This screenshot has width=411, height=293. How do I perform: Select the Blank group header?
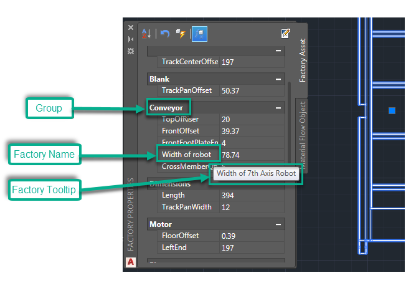(x=216, y=79)
